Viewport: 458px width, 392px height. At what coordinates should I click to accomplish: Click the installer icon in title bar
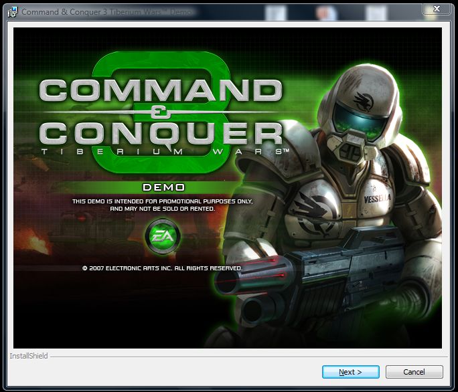(x=13, y=12)
